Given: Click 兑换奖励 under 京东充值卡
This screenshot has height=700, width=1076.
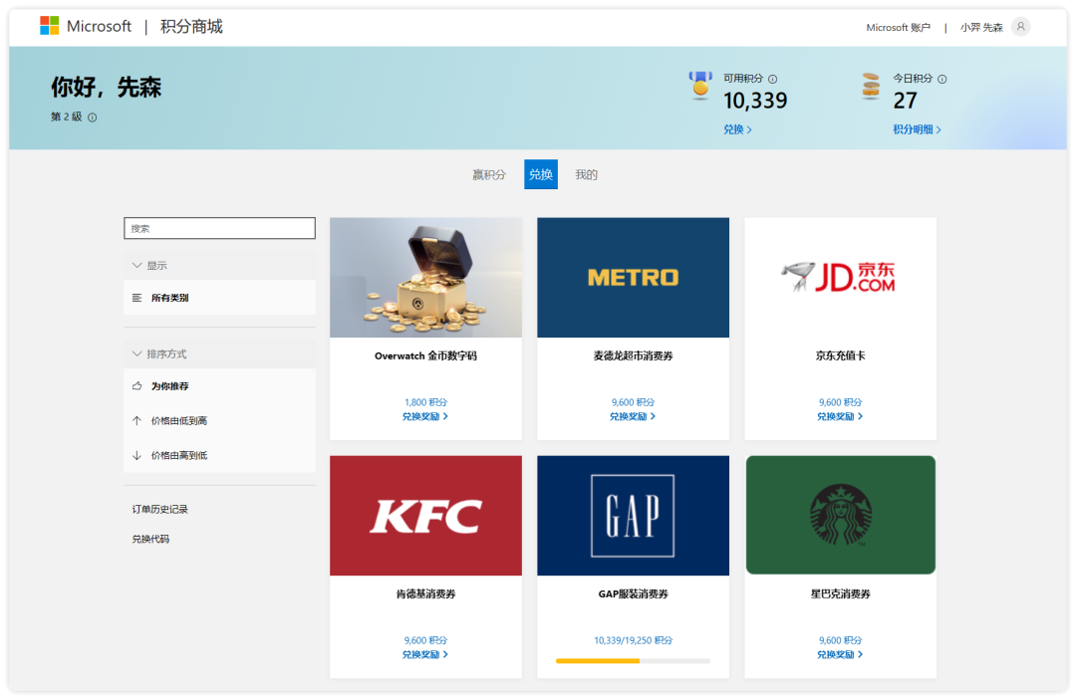Looking at the screenshot, I should (x=839, y=417).
